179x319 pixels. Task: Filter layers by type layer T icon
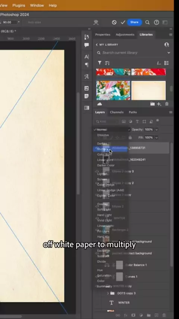point(137,121)
